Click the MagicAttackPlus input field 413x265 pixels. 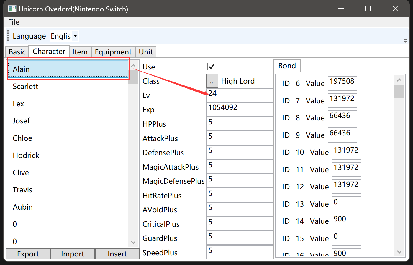[240, 166]
